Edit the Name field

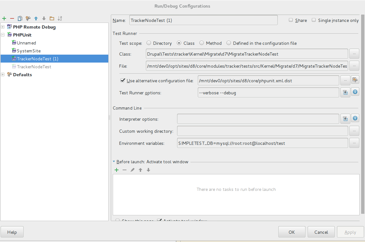[203, 20]
